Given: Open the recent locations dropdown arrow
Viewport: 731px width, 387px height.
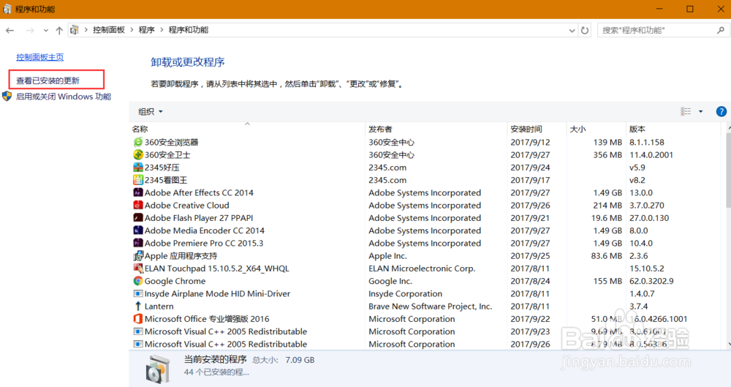Looking at the screenshot, I should (x=45, y=30).
